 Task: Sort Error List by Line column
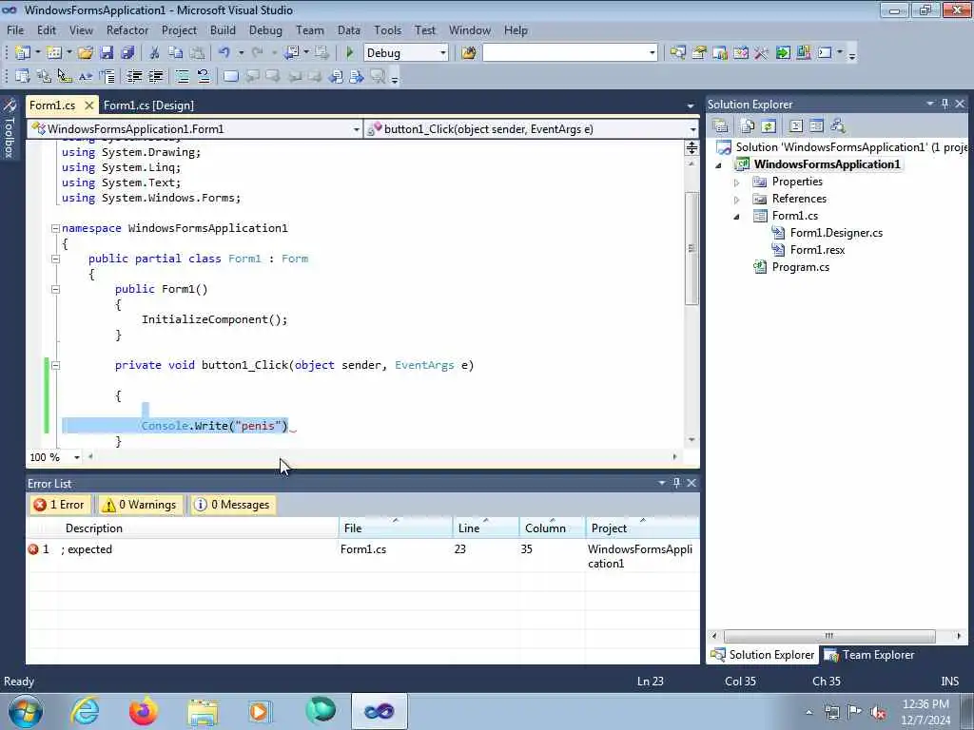[486, 528]
